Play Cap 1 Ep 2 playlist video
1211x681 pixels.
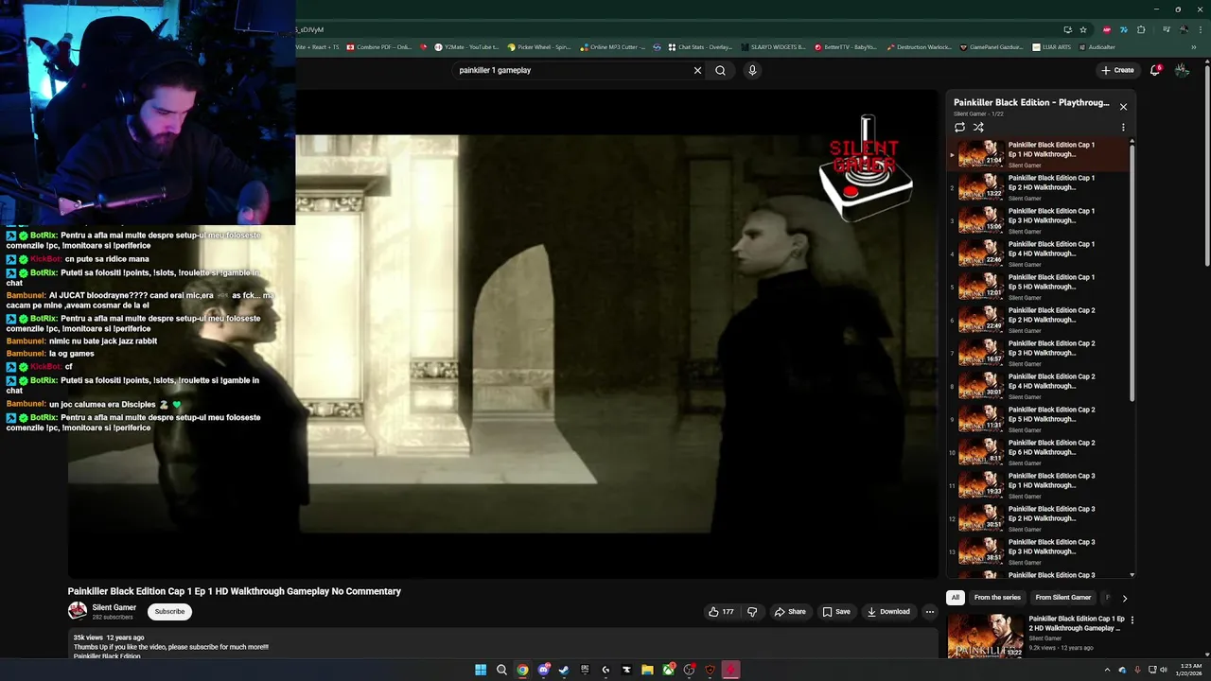[1038, 187]
